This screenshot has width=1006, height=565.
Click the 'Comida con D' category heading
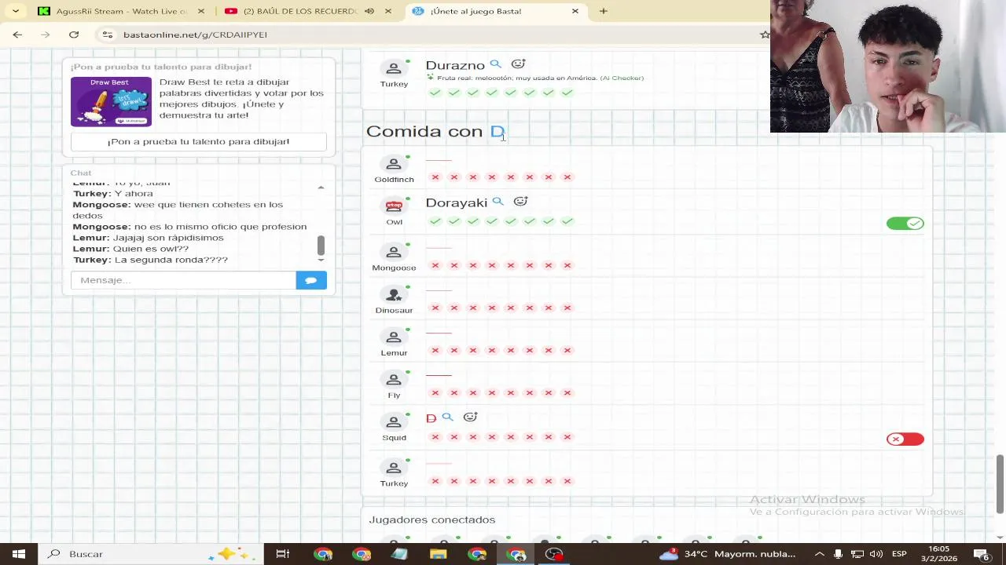tap(435, 131)
